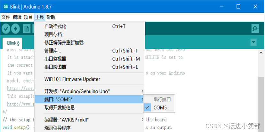The image size is (265, 132).
Task: Open 串口监视器 from the menu
Action: (x=90, y=59)
